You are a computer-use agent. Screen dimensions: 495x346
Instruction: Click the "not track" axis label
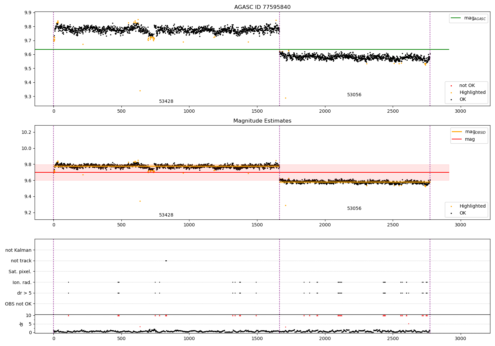click(21, 261)
